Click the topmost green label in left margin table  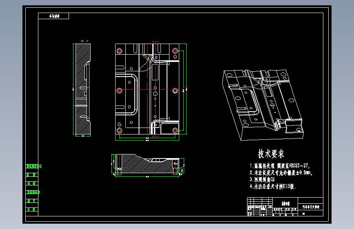(34, 166)
